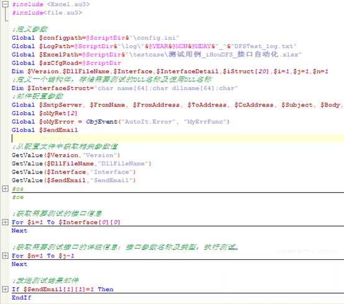Click the $LogPath variable declaration
Image resolution: width=344 pixels, height=304 pixels.
tap(154, 46)
